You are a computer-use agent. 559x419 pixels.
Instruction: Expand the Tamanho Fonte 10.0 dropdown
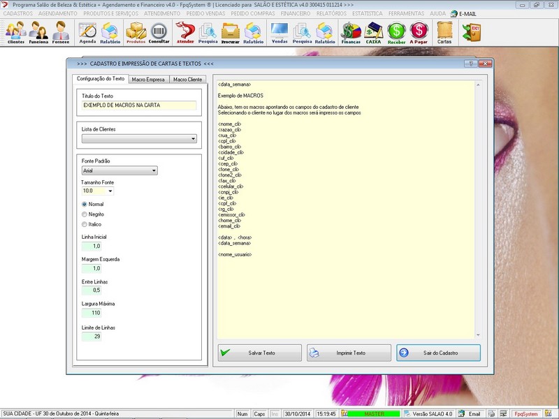[110, 191]
